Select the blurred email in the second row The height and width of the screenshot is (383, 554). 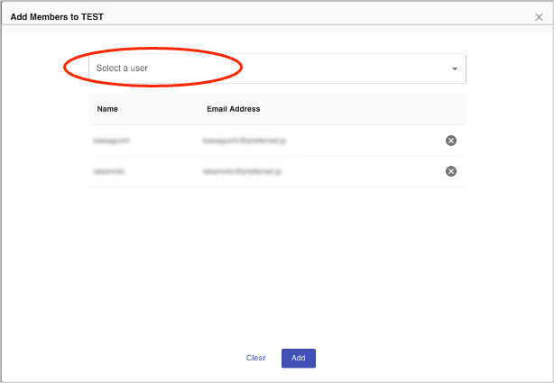(243, 171)
